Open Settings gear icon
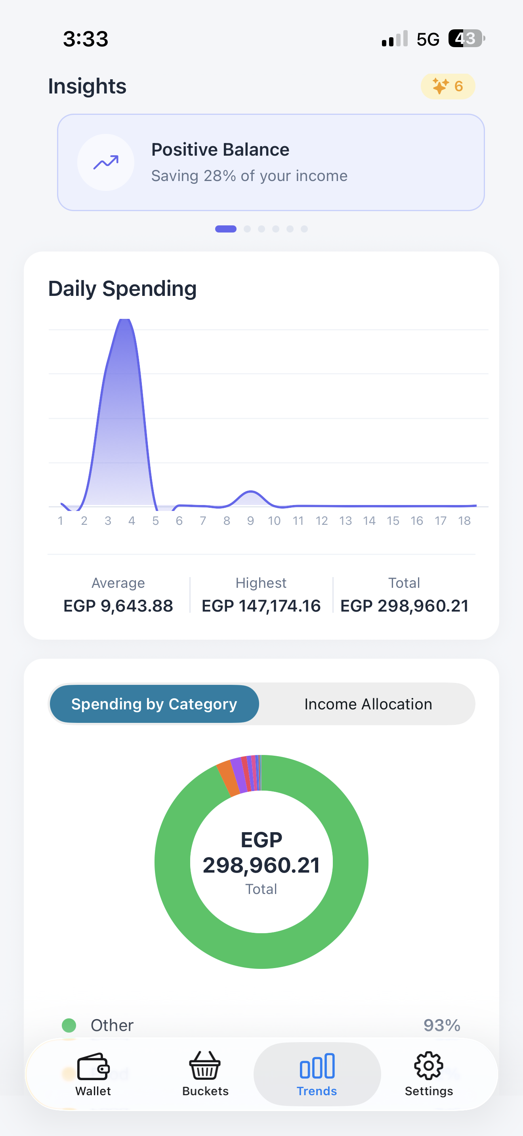Screen dimensions: 523x1136 [x=429, y=1066]
